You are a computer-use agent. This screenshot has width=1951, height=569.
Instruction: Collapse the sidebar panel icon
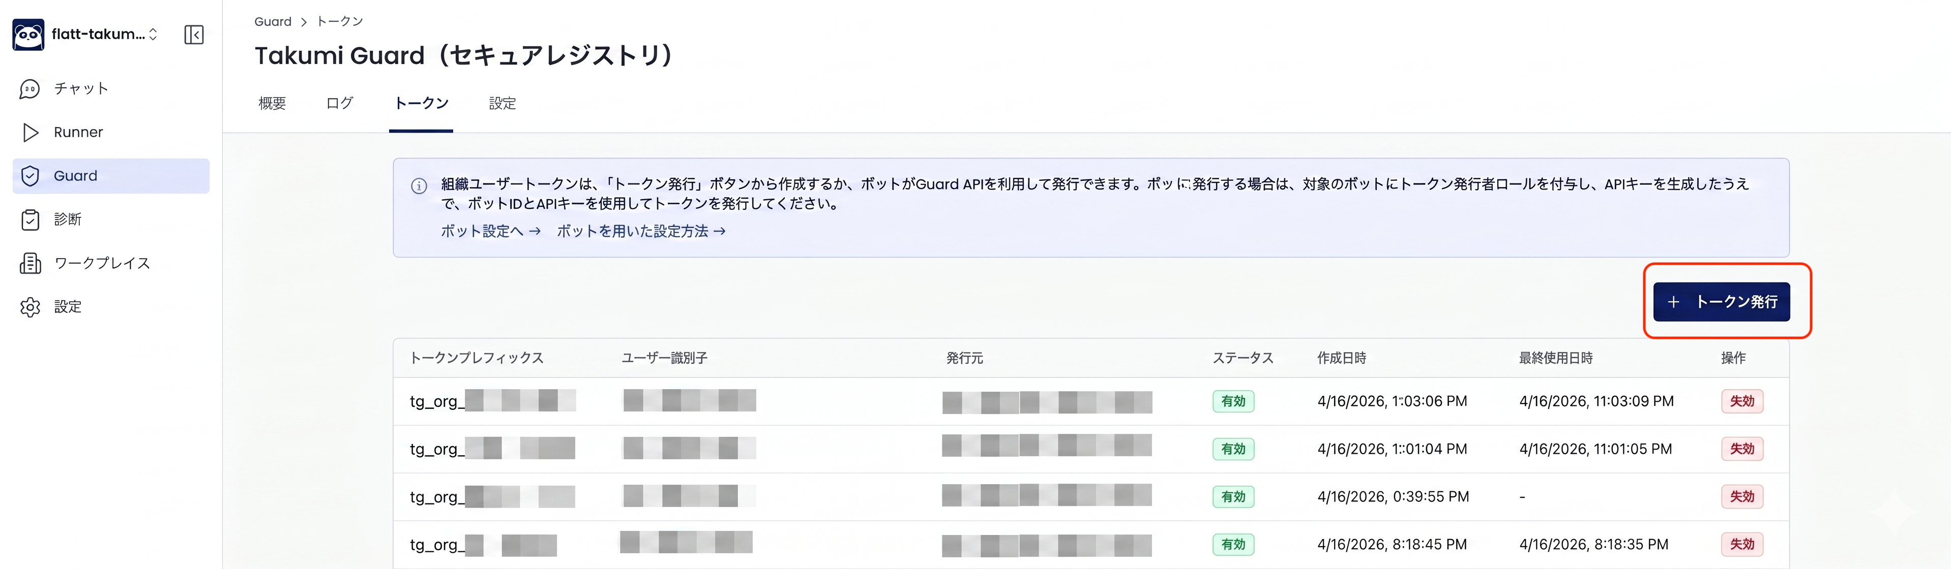[x=194, y=35]
